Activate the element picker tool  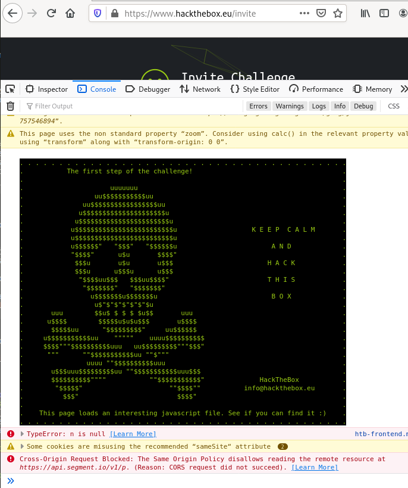point(10,89)
